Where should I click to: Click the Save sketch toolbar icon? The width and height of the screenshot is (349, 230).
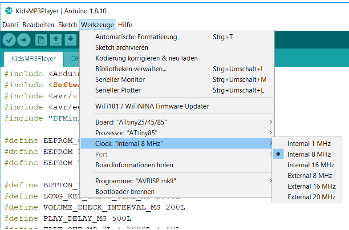70,40
